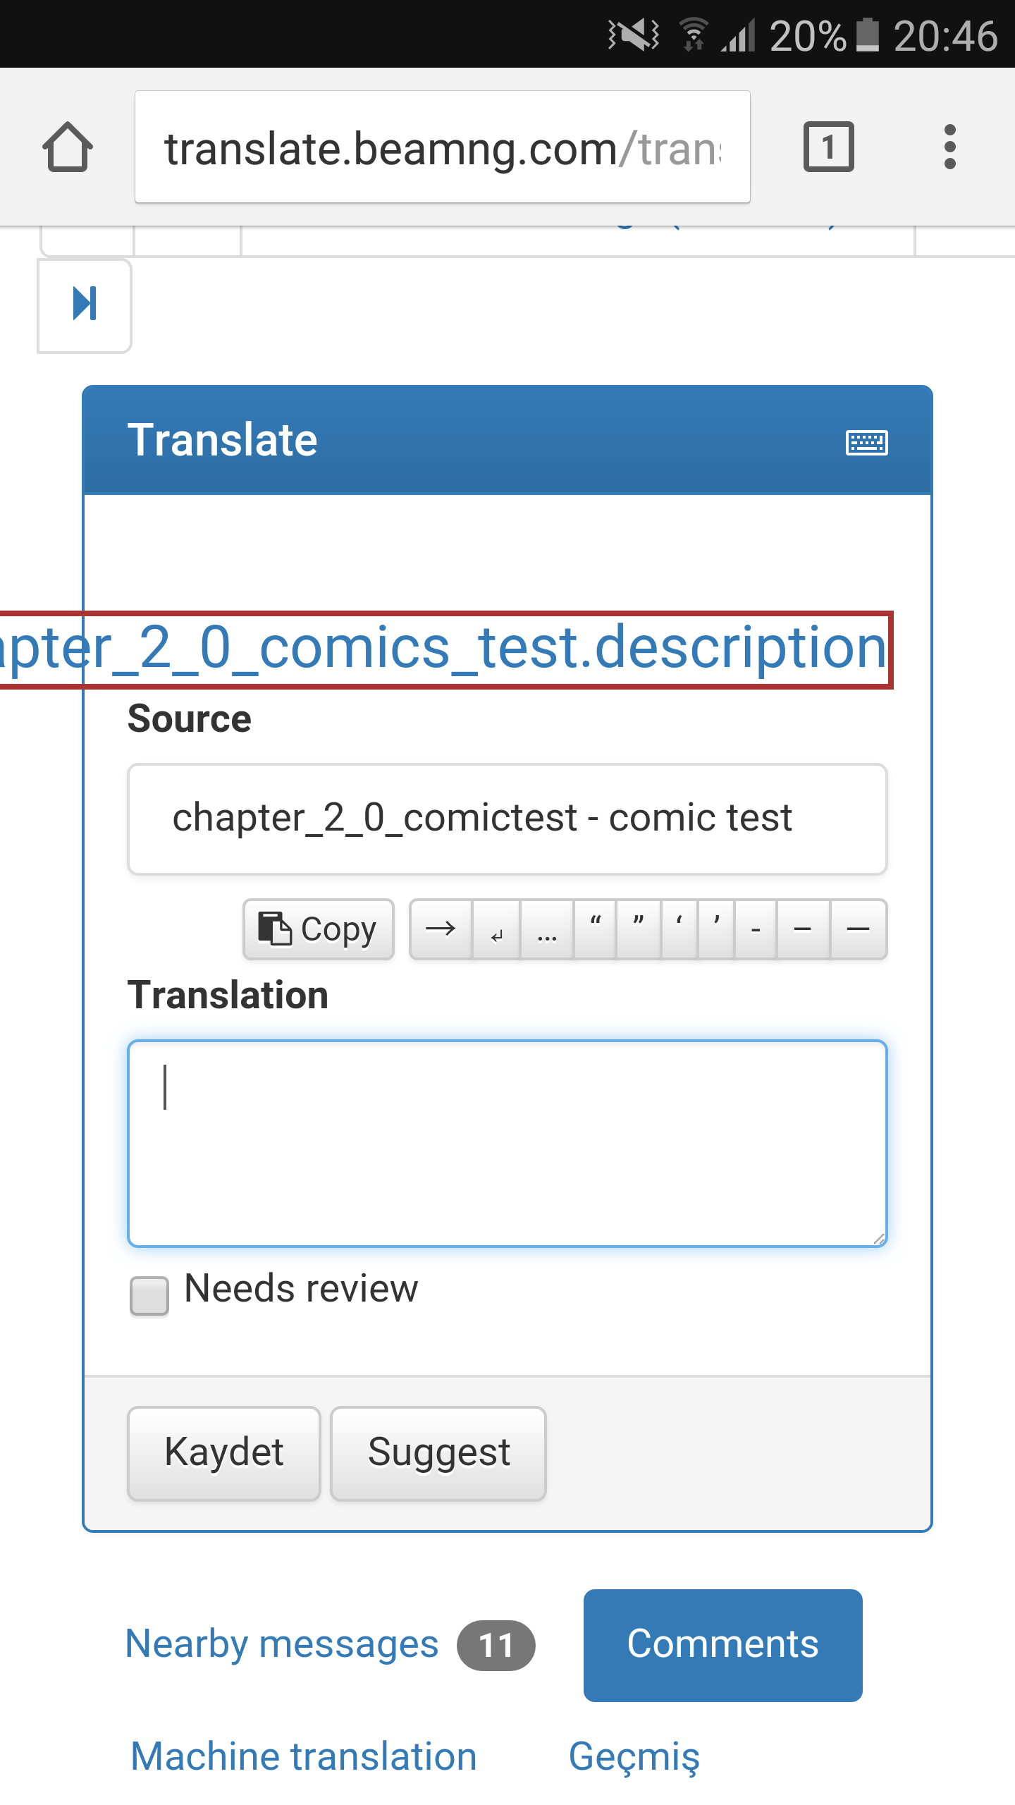The image size is (1015, 1805).
Task: Submit translation with Suggest button
Action: point(438,1453)
